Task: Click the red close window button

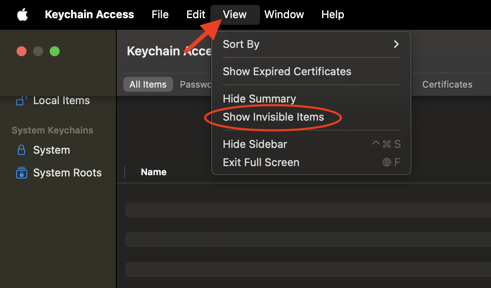Action: (22, 51)
